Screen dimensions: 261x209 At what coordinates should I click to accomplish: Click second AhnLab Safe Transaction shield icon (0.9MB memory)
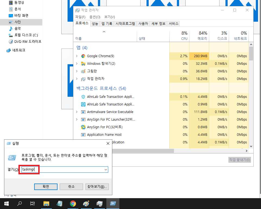pos(83,104)
